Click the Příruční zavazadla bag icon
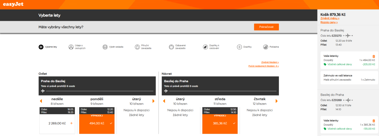Viewport: 379px width, 136px height. (137, 47)
